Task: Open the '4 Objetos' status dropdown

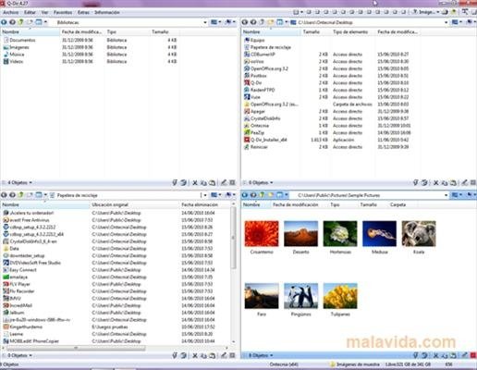Action: click(19, 183)
